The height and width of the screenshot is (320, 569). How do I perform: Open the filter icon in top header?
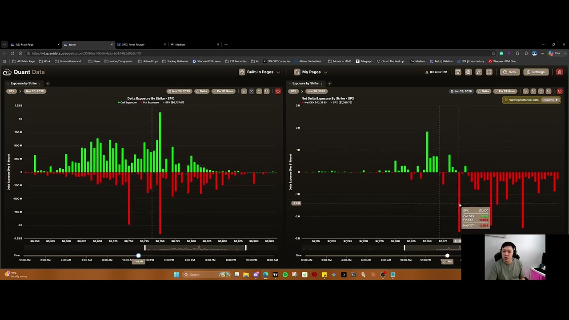coord(458,72)
